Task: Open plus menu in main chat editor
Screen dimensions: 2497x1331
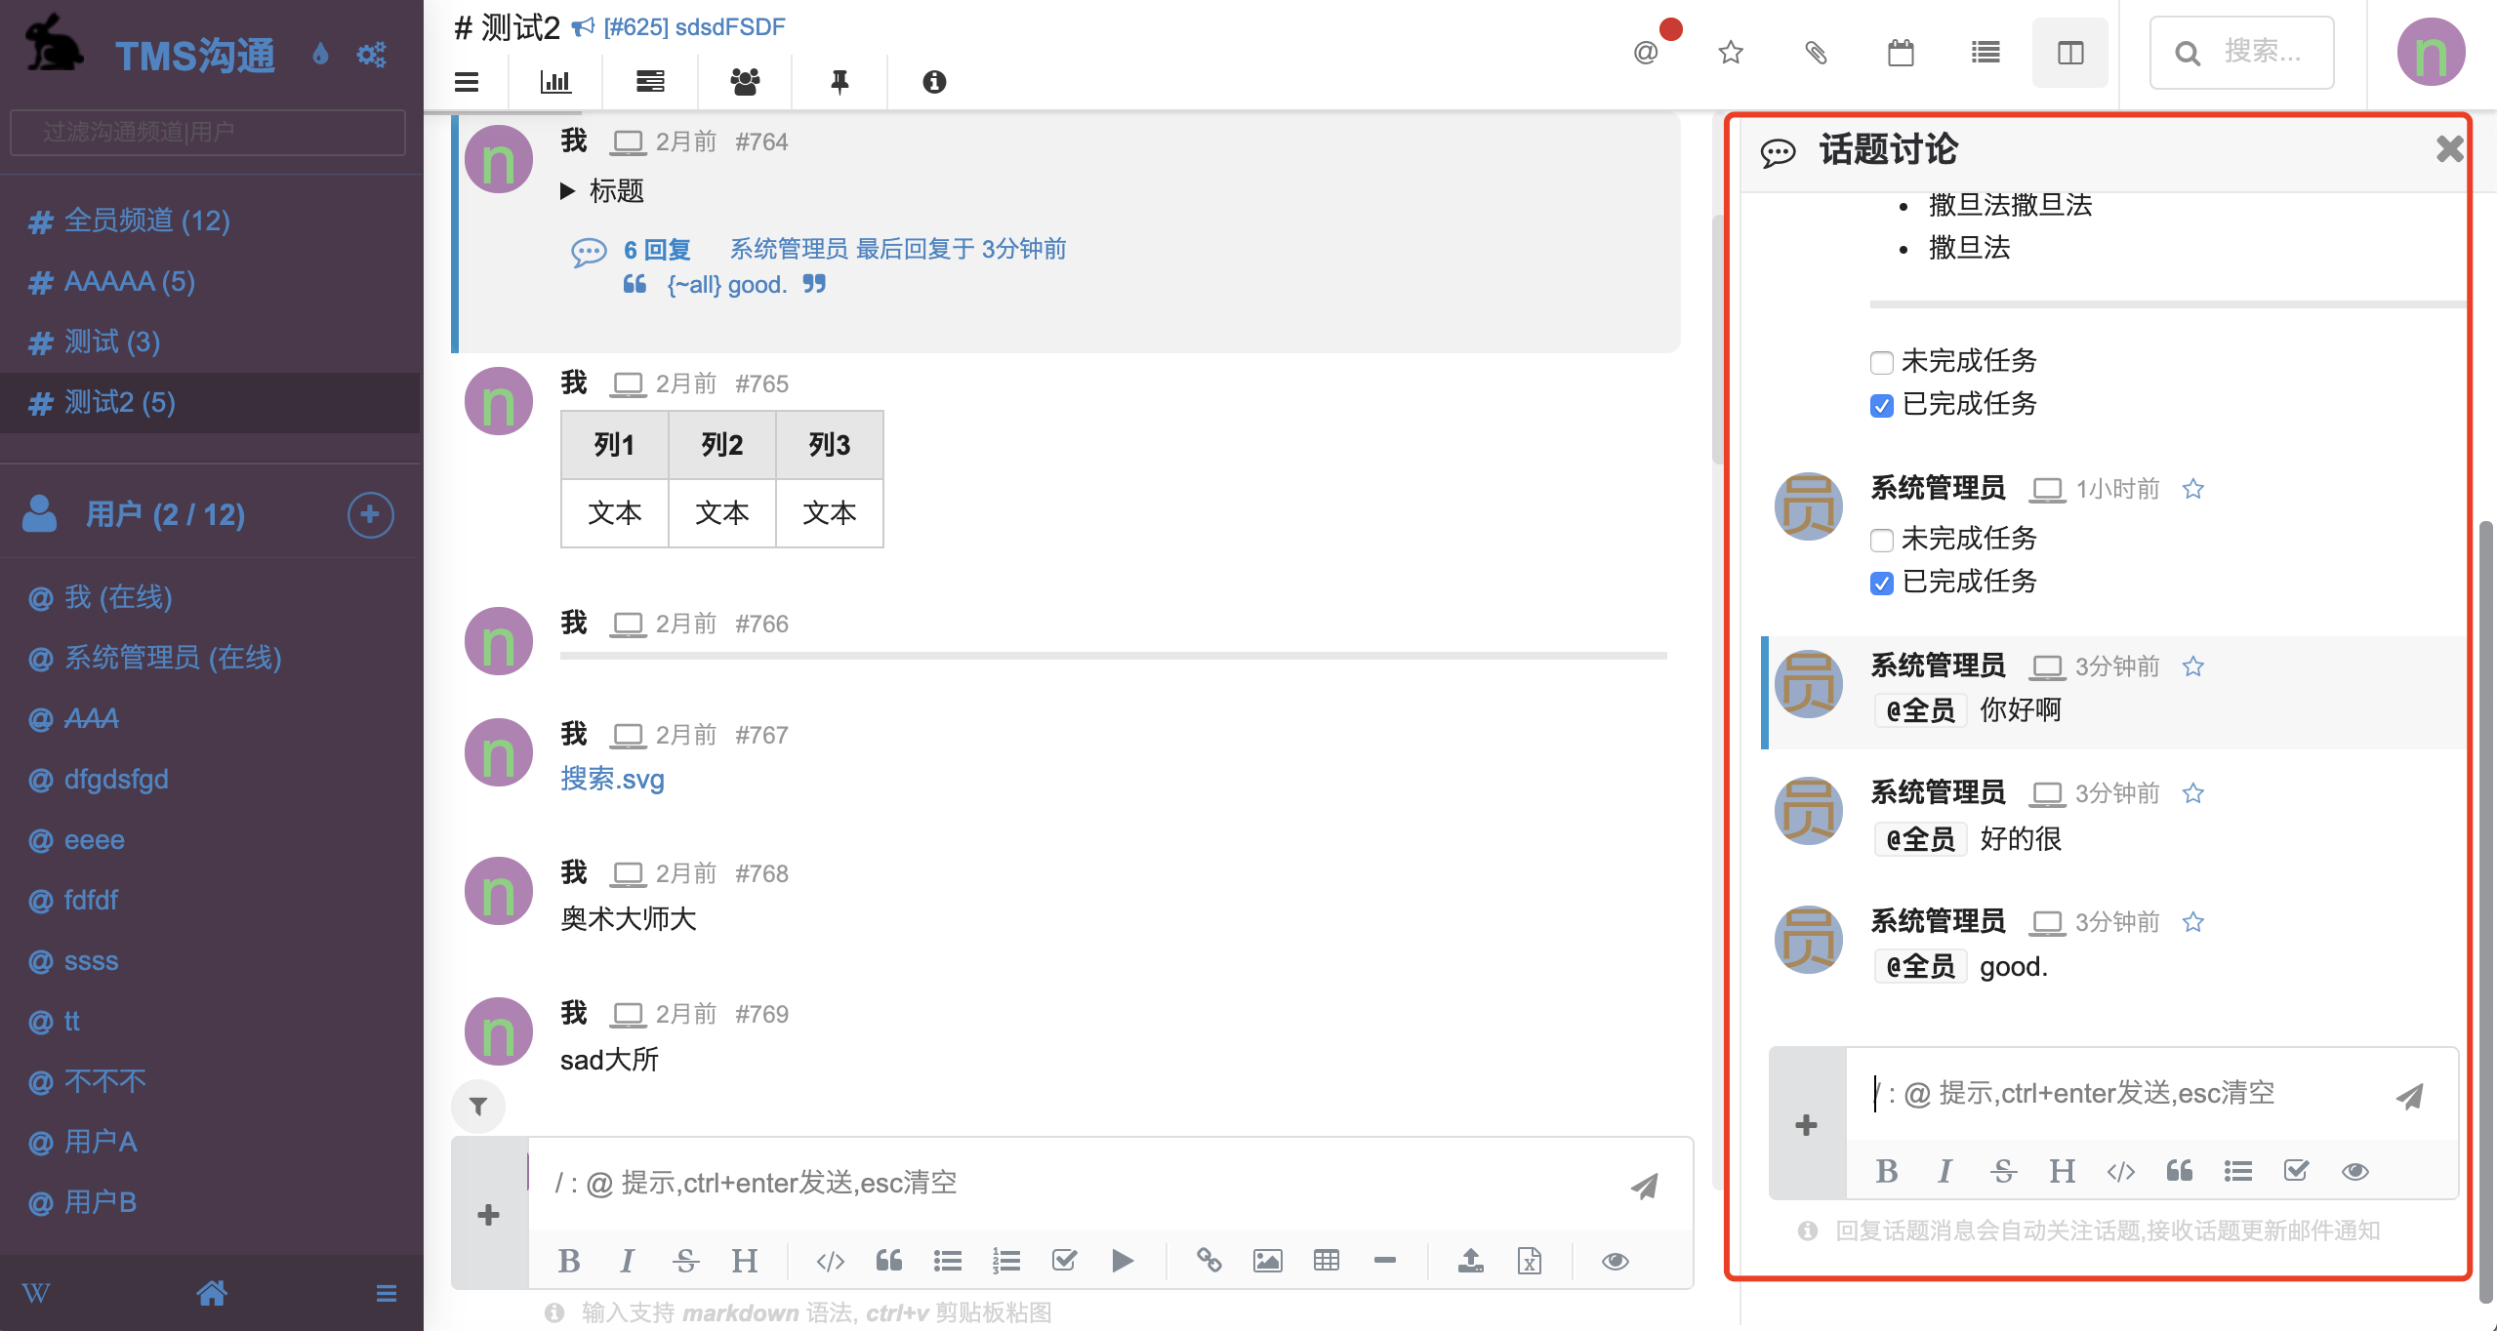Action: tap(489, 1215)
